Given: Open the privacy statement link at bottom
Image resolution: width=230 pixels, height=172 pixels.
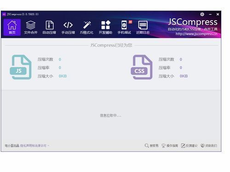Looking at the screenshot, I should pos(33,146).
